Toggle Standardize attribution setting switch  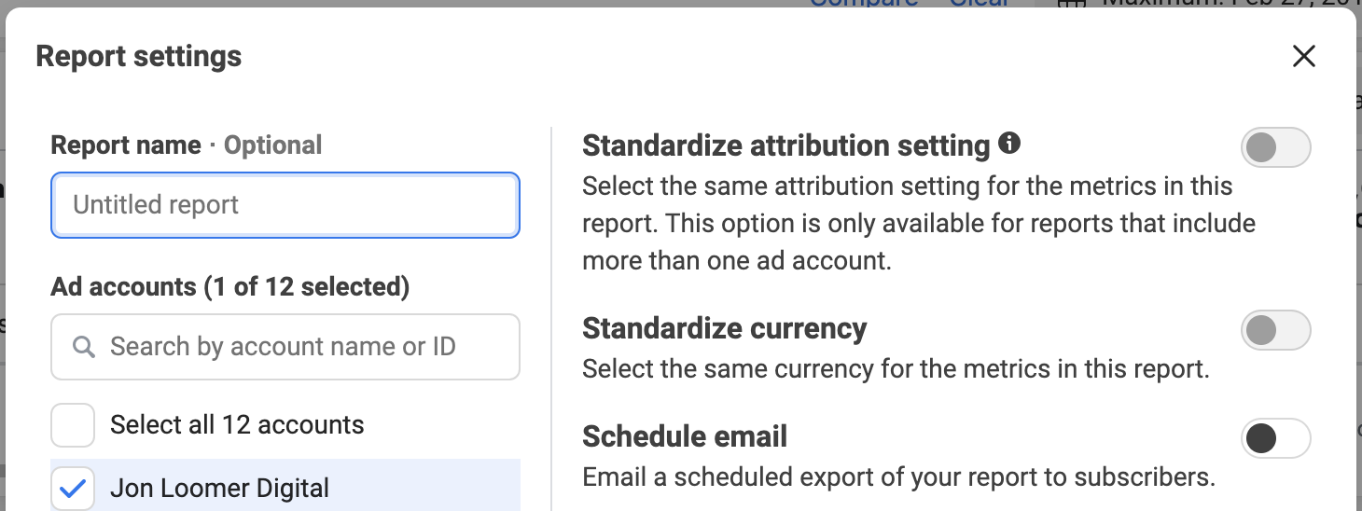click(1275, 147)
